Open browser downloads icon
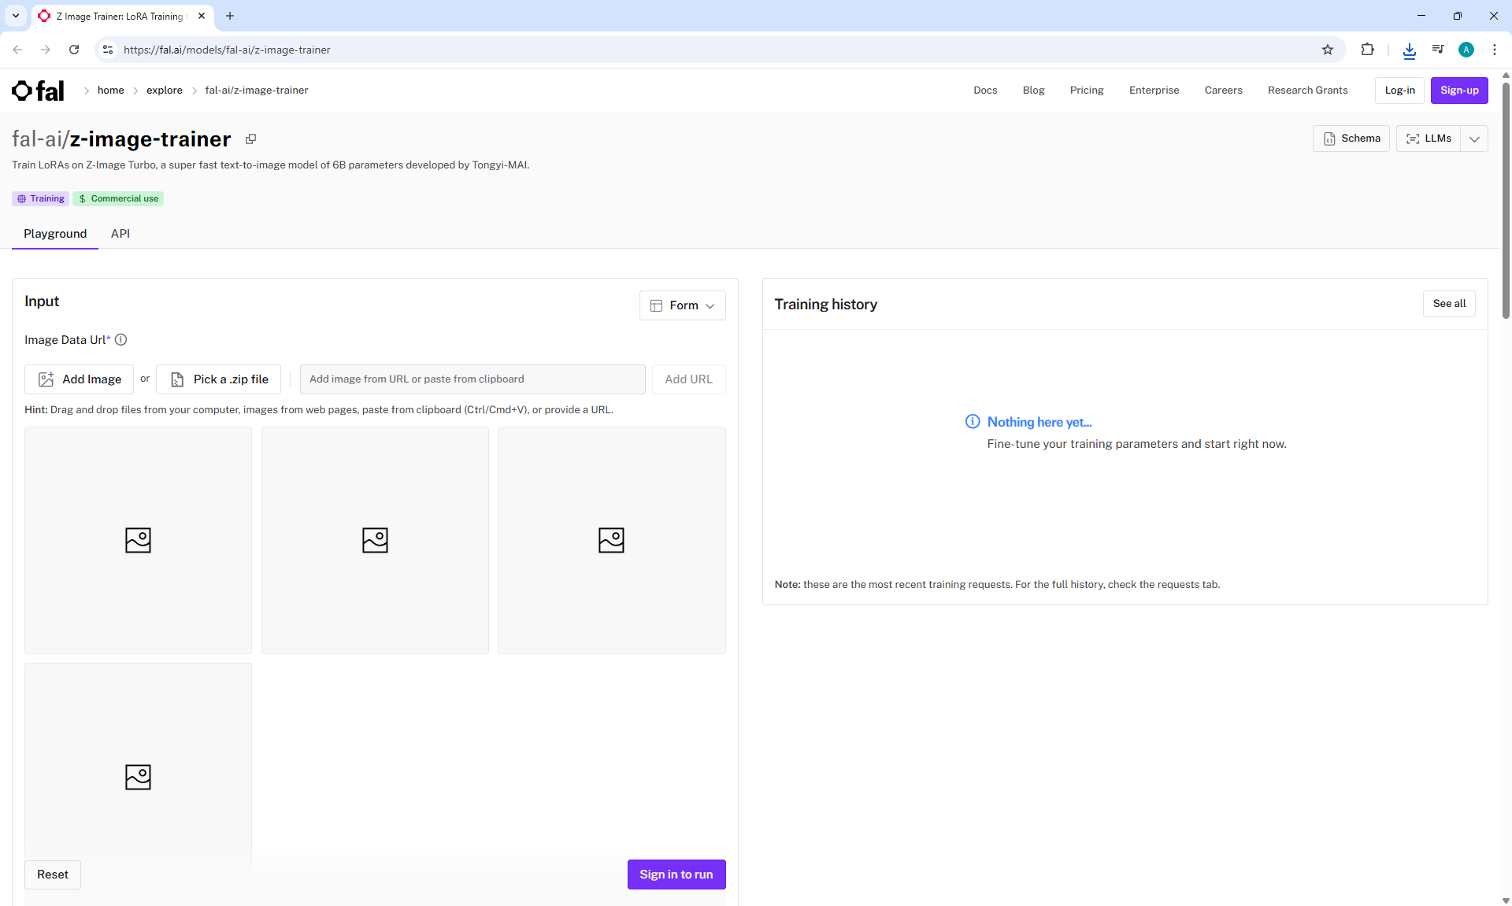1512x906 pixels. point(1409,50)
